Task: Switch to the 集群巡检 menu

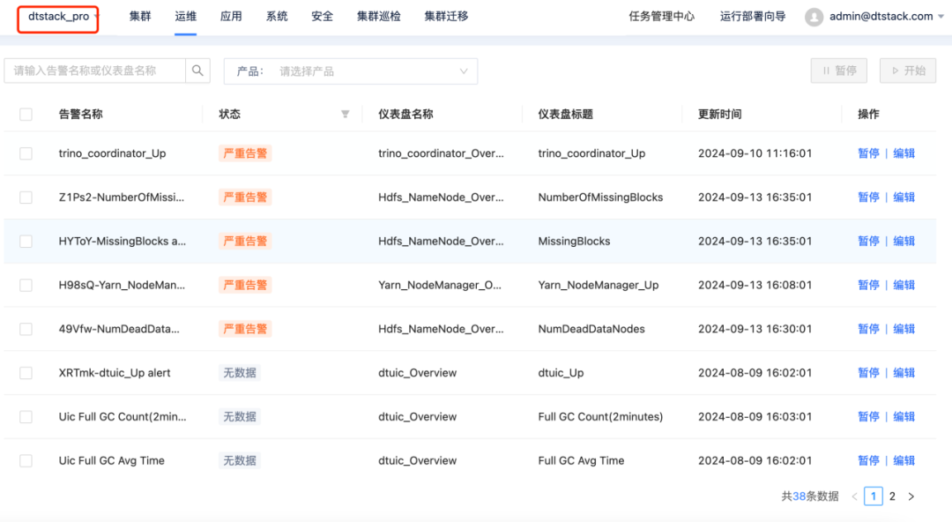Action: (379, 17)
